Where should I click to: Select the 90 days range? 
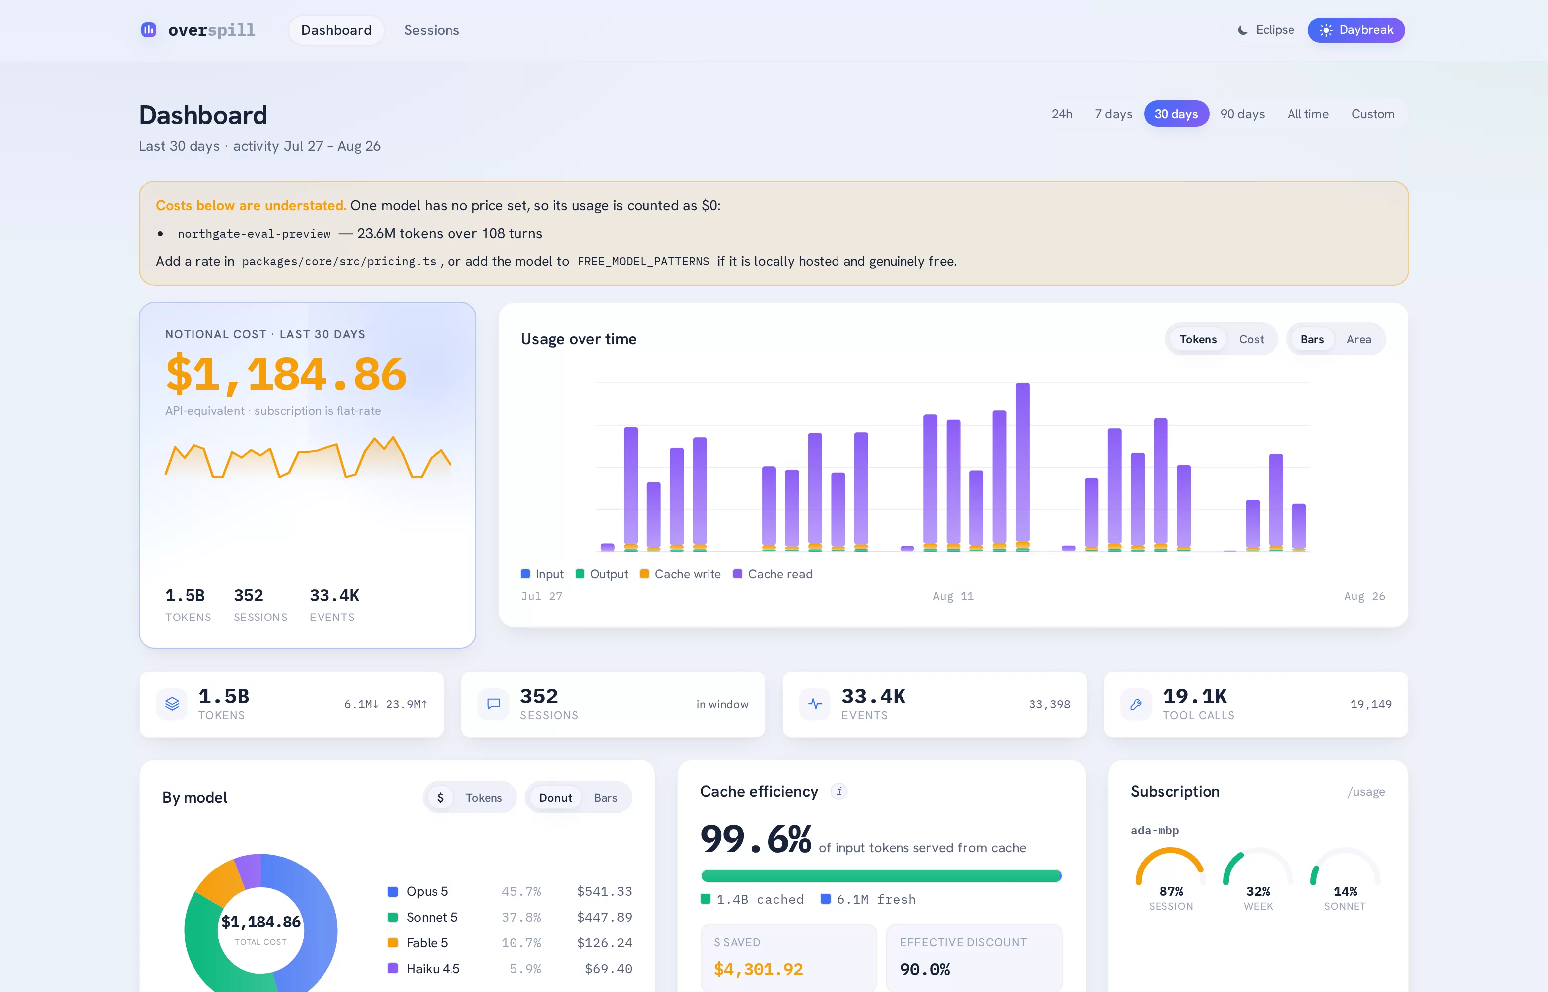point(1242,114)
